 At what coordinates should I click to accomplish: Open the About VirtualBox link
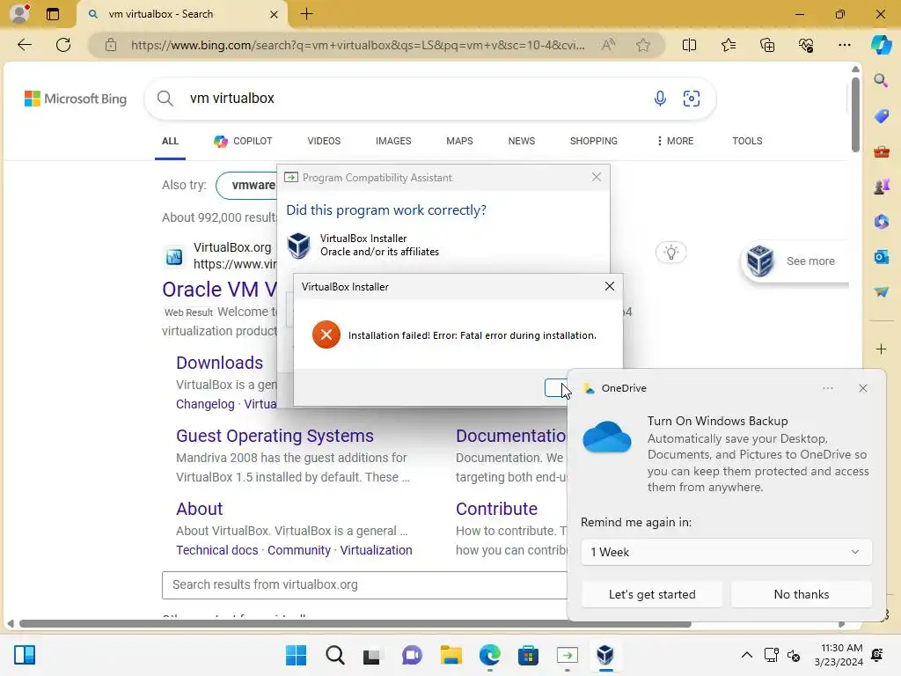click(x=200, y=509)
